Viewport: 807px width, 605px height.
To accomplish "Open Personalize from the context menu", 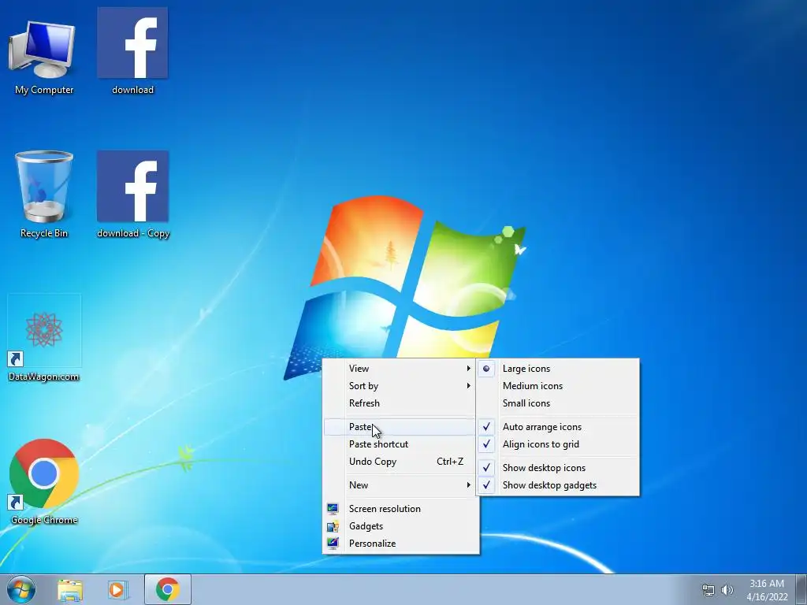I will tap(400, 544).
